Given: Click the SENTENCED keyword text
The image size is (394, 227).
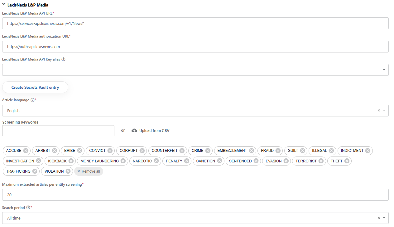Looking at the screenshot, I should [x=240, y=161].
